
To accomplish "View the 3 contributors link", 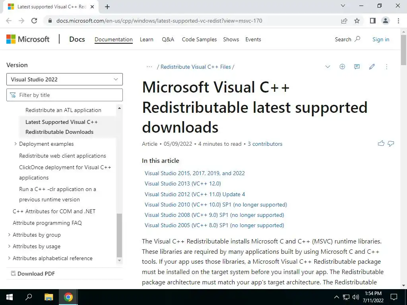I will 265,144.
